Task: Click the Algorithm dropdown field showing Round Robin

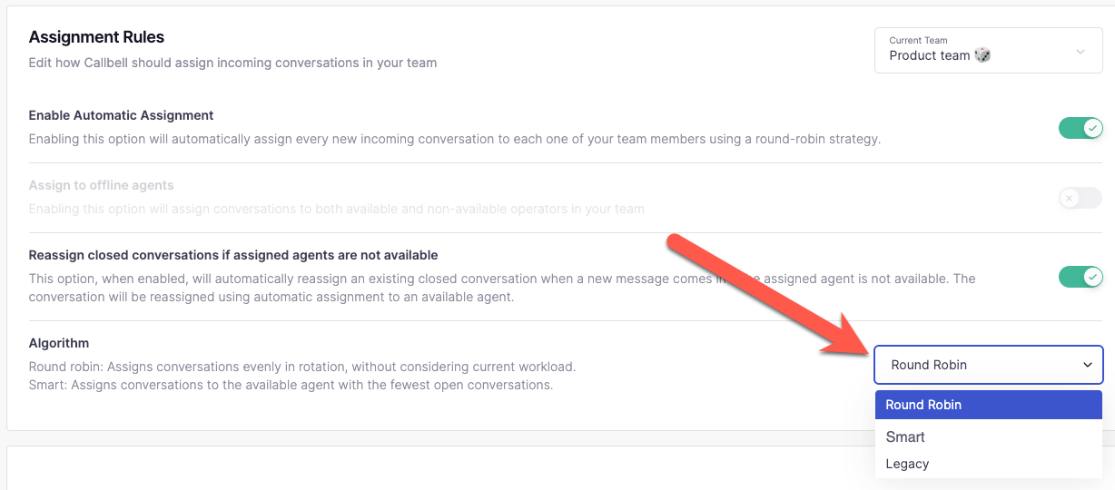Action: pos(988,365)
